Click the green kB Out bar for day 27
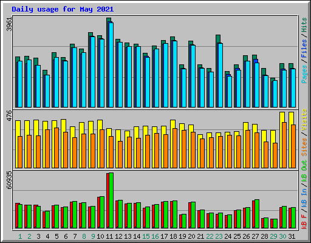Screen dimensions: 311x243 point(257,214)
